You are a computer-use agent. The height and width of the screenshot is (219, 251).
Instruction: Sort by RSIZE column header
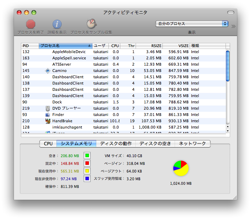pos(149,46)
